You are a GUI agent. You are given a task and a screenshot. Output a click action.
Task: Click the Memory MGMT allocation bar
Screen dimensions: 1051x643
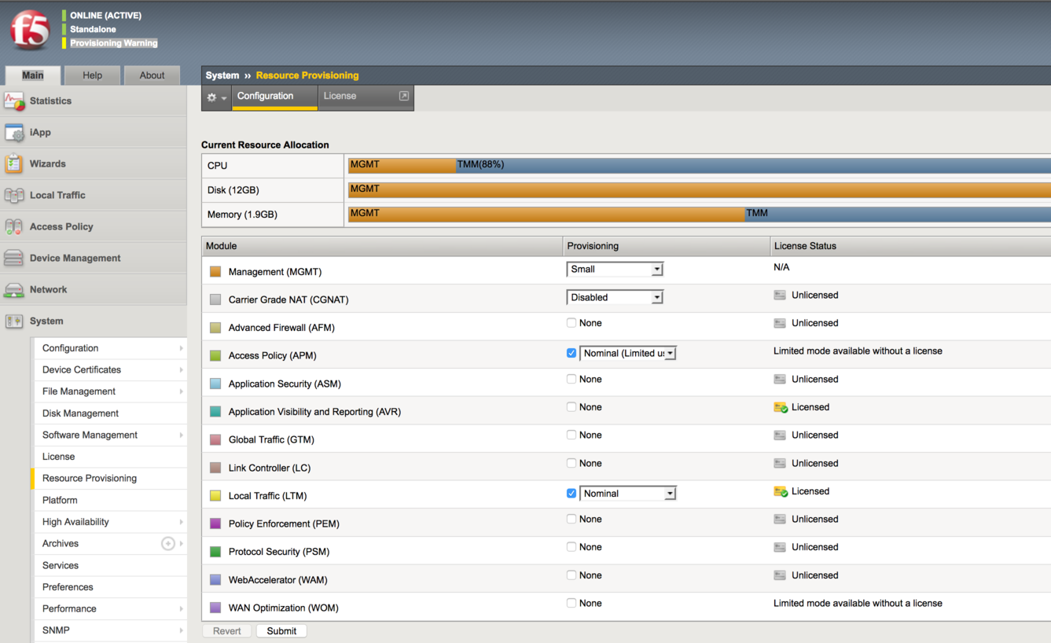tap(546, 214)
